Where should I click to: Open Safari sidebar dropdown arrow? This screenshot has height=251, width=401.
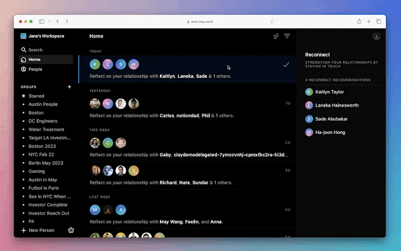coord(49,21)
